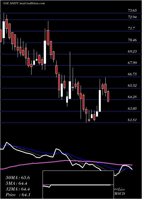This screenshot has height=199, width=142.
Task: Select the 63.05 price level label
Action: [x=132, y=109]
